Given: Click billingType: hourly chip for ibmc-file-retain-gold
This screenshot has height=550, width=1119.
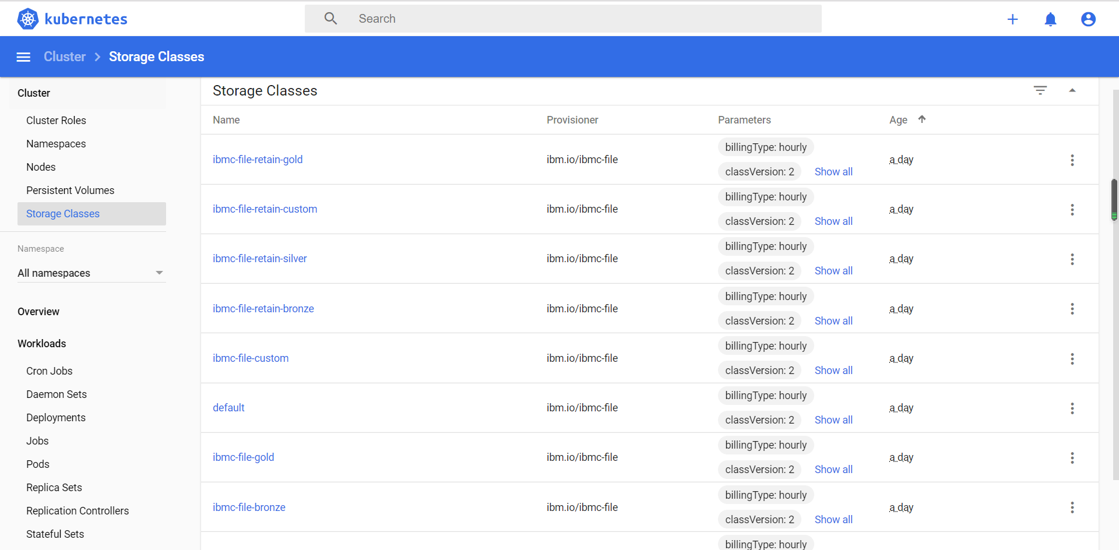Looking at the screenshot, I should (766, 147).
